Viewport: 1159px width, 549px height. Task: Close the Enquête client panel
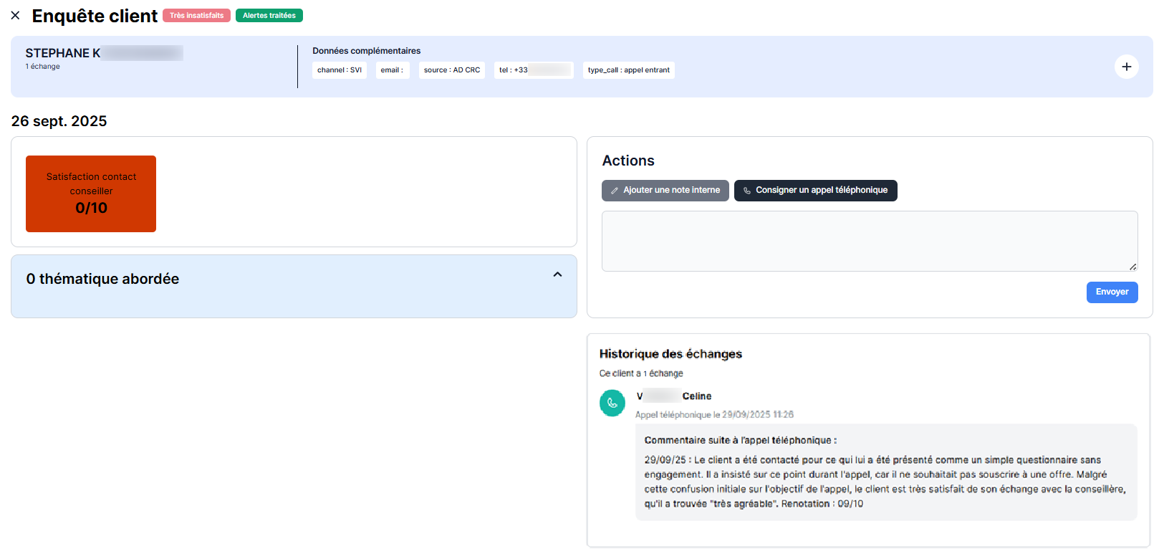pyautogui.click(x=15, y=15)
